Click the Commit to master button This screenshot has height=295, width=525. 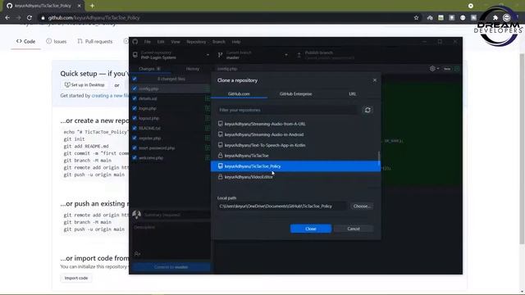[171, 267]
